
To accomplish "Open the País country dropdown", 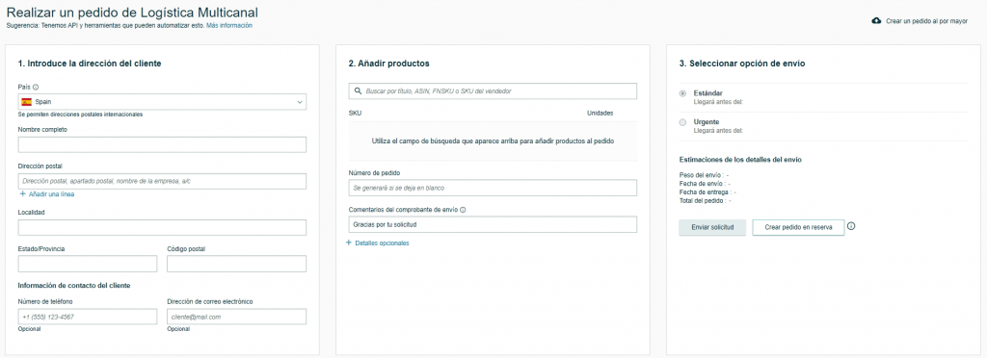I will (162, 102).
